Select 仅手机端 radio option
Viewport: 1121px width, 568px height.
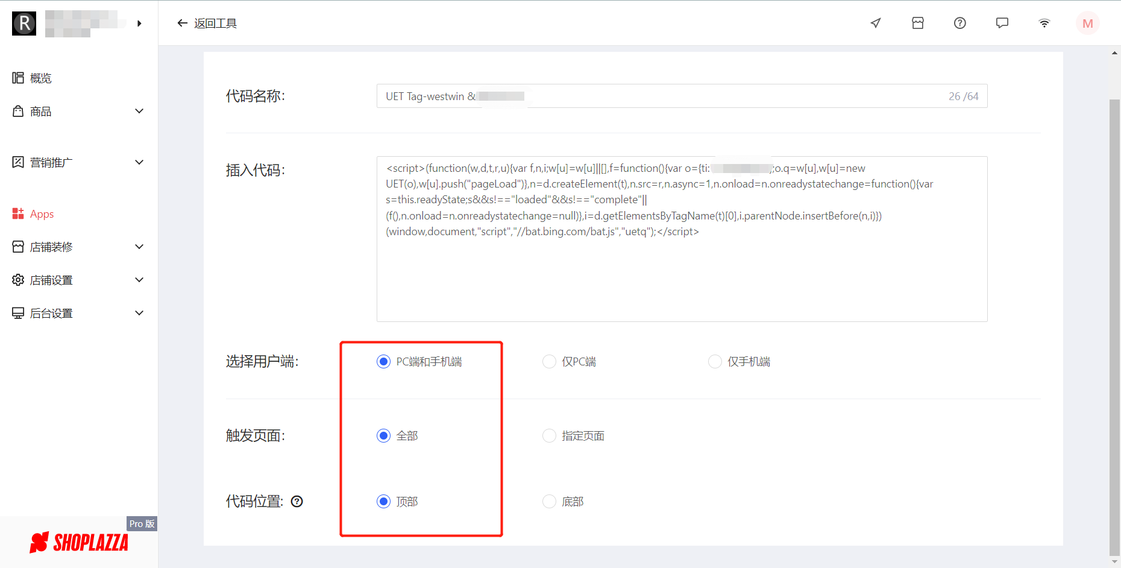715,361
